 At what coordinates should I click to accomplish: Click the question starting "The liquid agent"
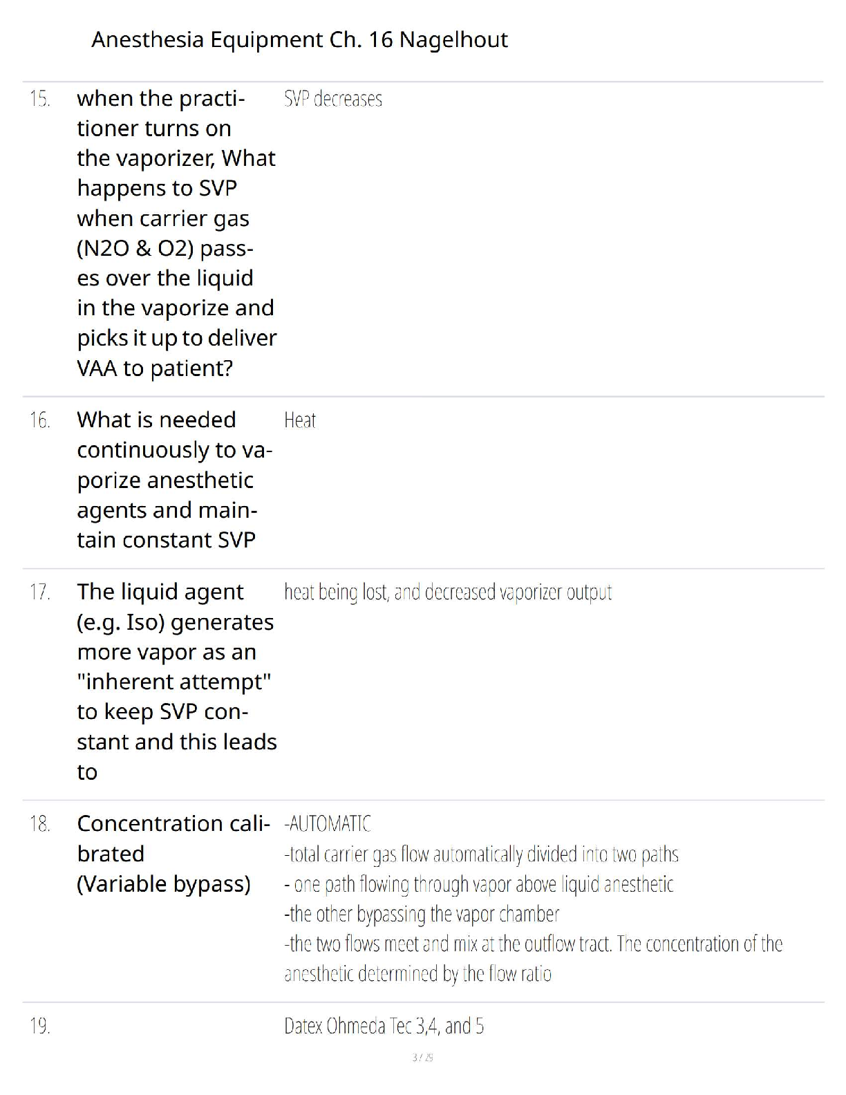tap(176, 682)
